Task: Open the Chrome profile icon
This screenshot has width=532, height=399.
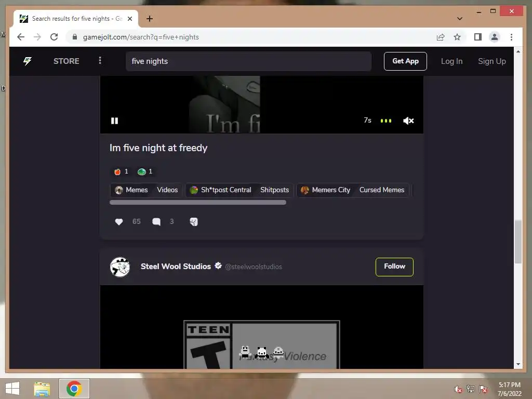Action: pyautogui.click(x=495, y=37)
